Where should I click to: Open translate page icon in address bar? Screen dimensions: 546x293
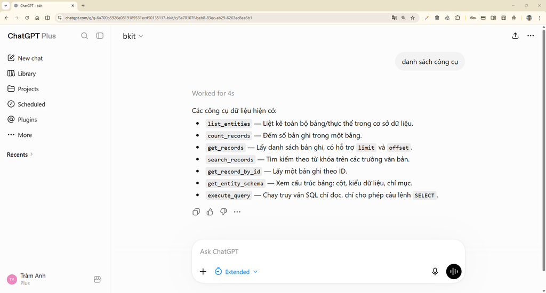click(x=394, y=18)
